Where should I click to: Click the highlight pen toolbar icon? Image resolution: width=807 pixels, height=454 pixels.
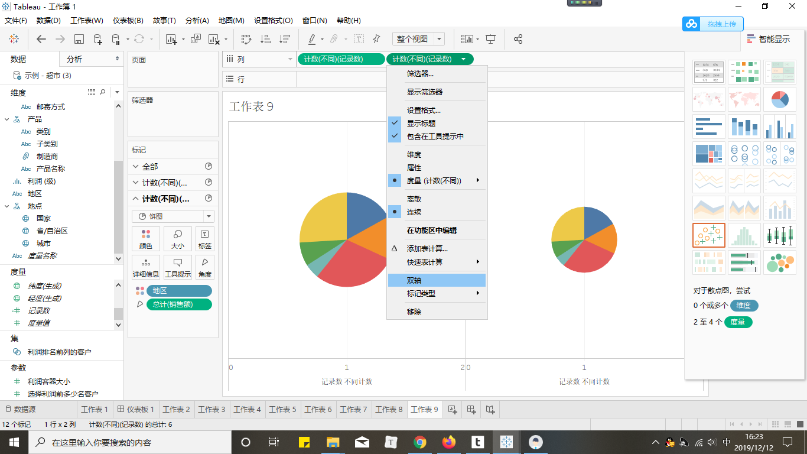(x=312, y=39)
